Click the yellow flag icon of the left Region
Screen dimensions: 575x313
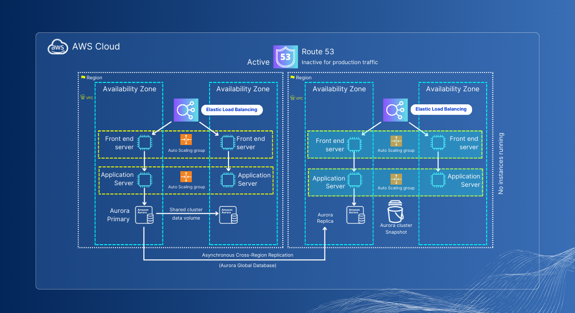(x=83, y=78)
